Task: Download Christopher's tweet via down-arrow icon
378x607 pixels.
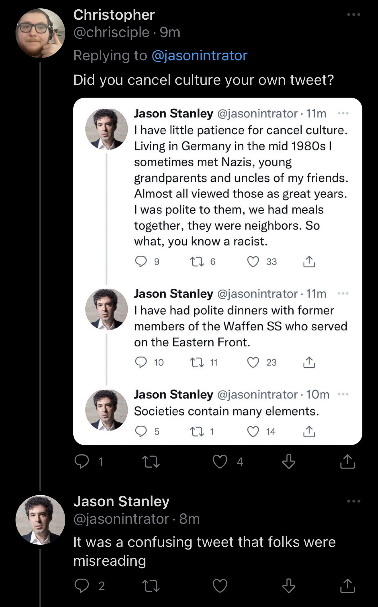Action: coord(289,461)
